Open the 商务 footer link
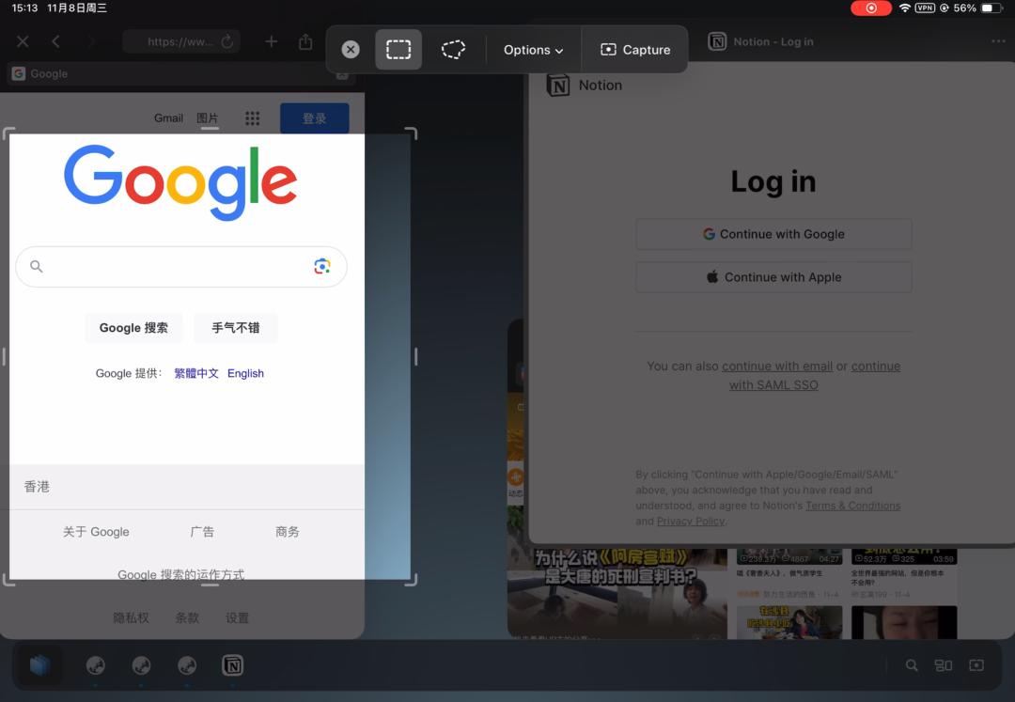This screenshot has height=702, width=1015. pyautogui.click(x=288, y=532)
